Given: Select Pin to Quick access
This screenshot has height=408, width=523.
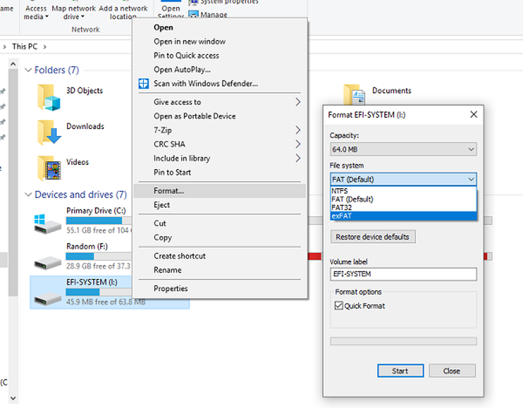Looking at the screenshot, I should tap(220, 55).
